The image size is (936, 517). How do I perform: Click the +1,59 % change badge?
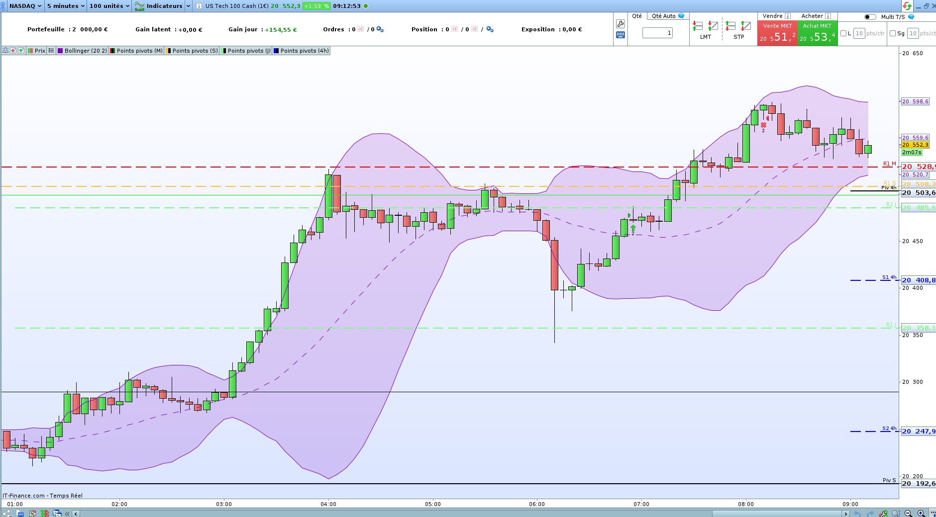pos(316,6)
